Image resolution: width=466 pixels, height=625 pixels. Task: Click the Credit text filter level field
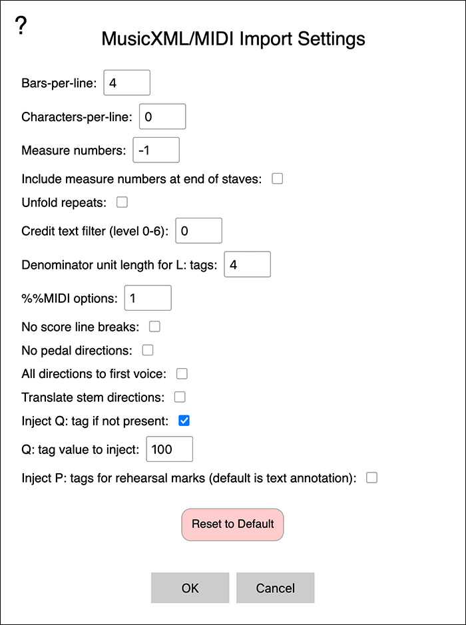(198, 230)
